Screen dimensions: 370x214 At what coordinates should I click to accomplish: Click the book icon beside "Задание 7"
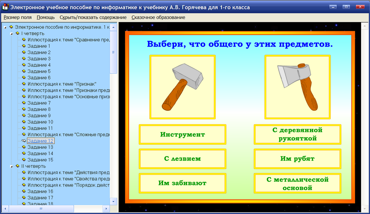click(x=23, y=103)
